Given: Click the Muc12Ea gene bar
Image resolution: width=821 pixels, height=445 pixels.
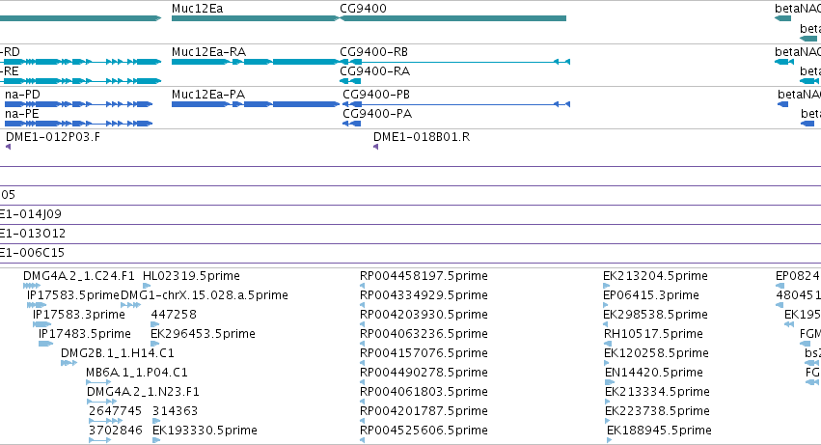Looking at the screenshot, I should pos(255,18).
